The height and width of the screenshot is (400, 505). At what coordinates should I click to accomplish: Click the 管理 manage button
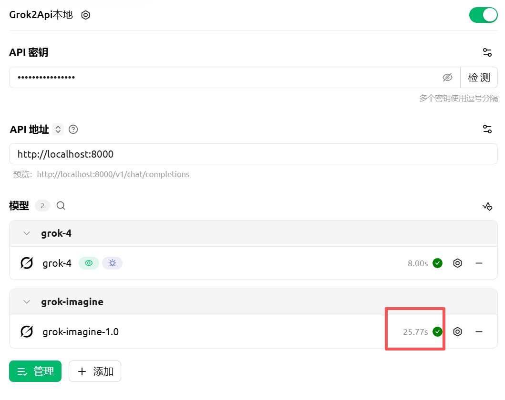[x=35, y=371]
